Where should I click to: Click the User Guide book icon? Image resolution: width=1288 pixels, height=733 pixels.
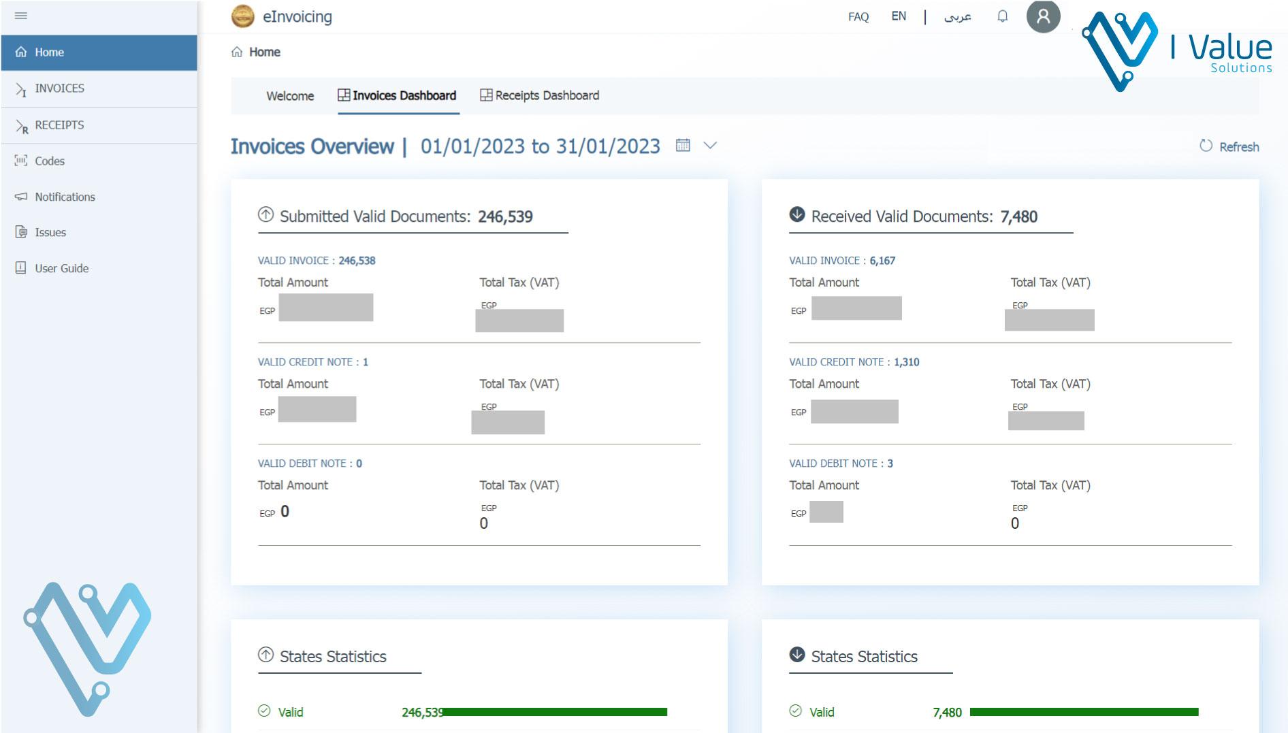point(21,268)
